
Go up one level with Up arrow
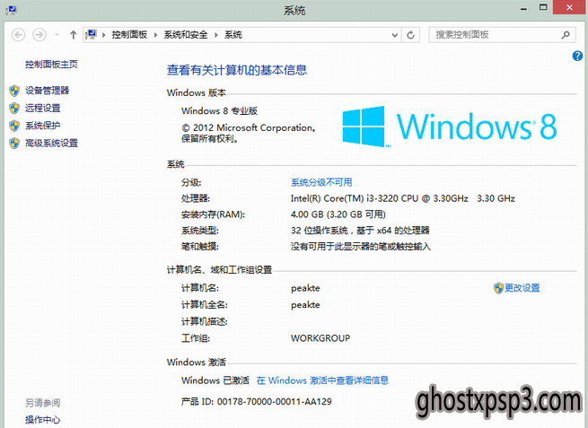point(73,35)
